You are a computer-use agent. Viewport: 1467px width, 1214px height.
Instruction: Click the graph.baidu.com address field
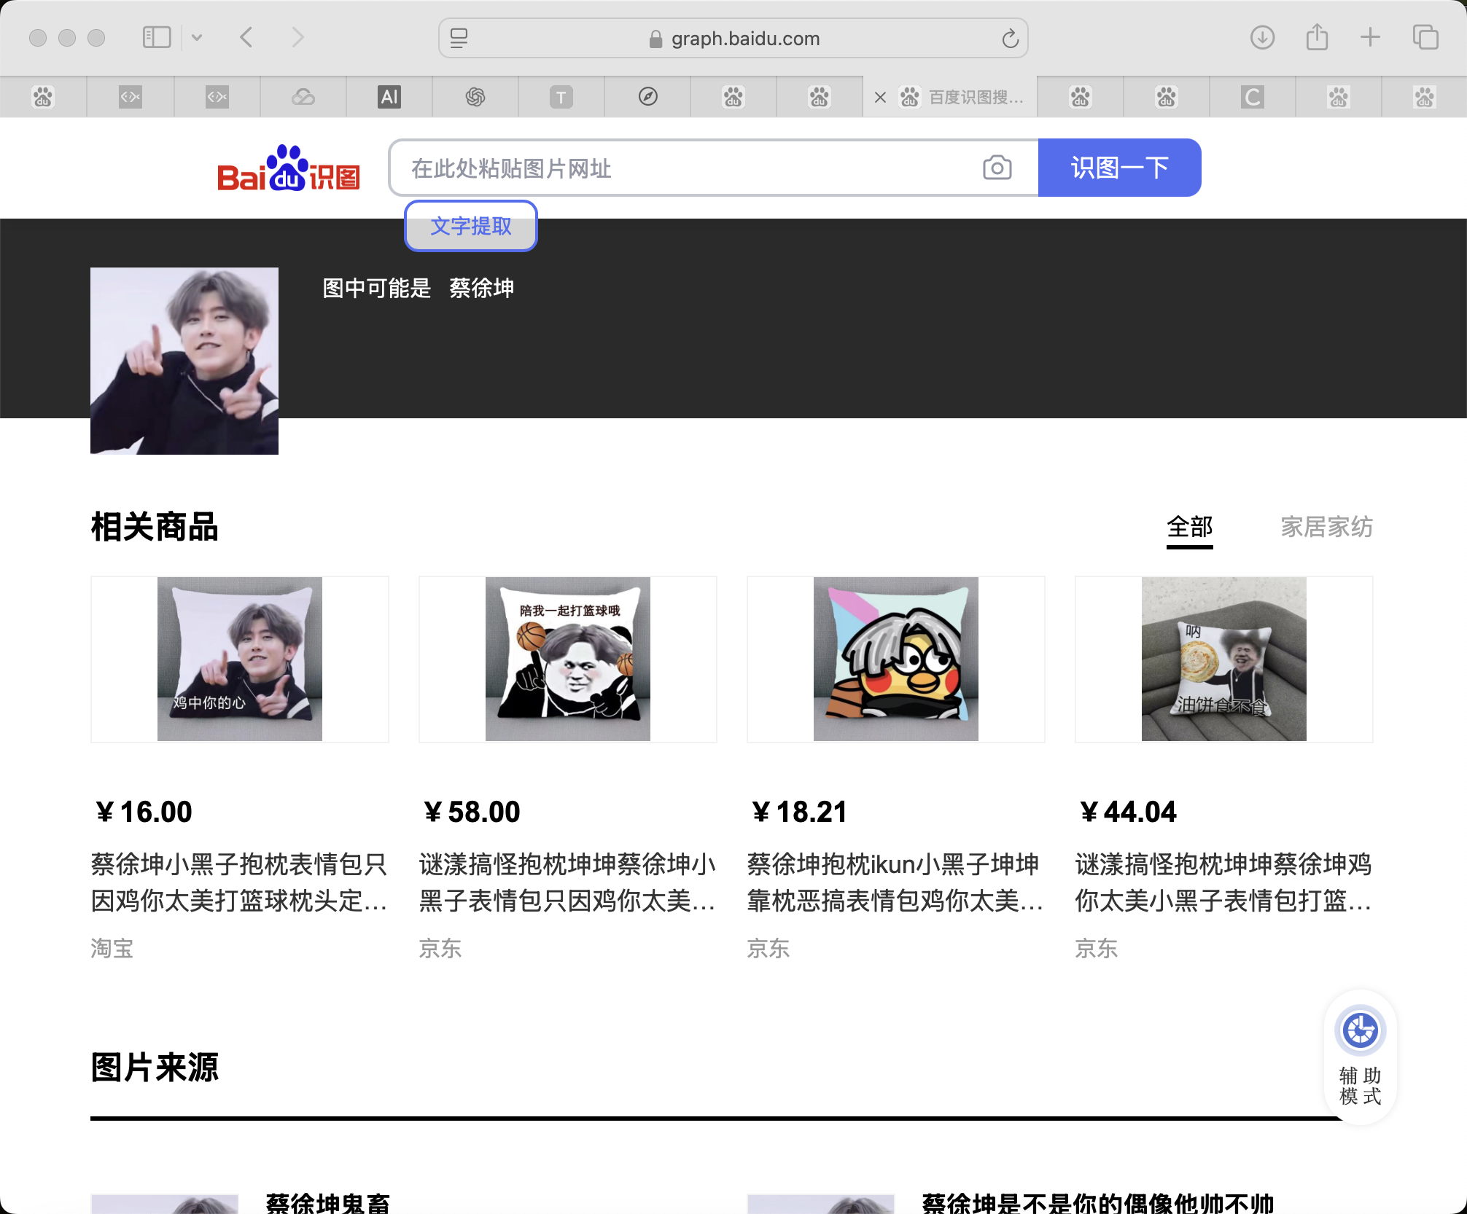tap(733, 38)
